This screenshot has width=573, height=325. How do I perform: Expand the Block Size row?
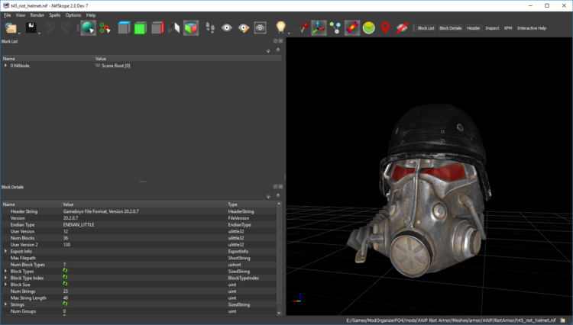(x=5, y=285)
